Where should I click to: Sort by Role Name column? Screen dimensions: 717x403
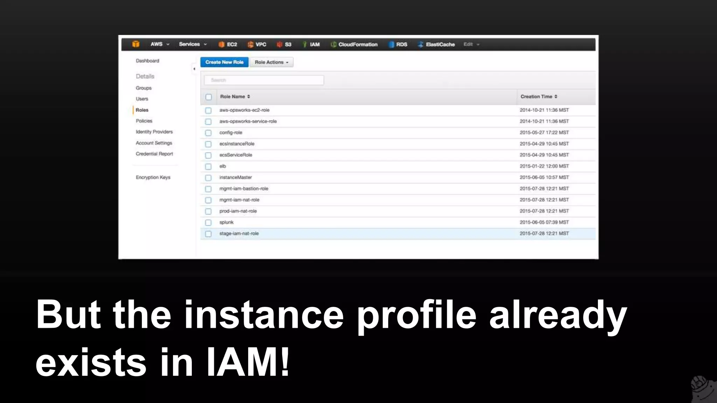click(x=235, y=97)
